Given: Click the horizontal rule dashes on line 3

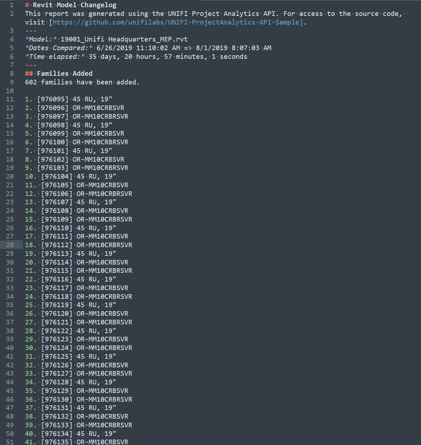Looking at the screenshot, I should click(31, 31).
